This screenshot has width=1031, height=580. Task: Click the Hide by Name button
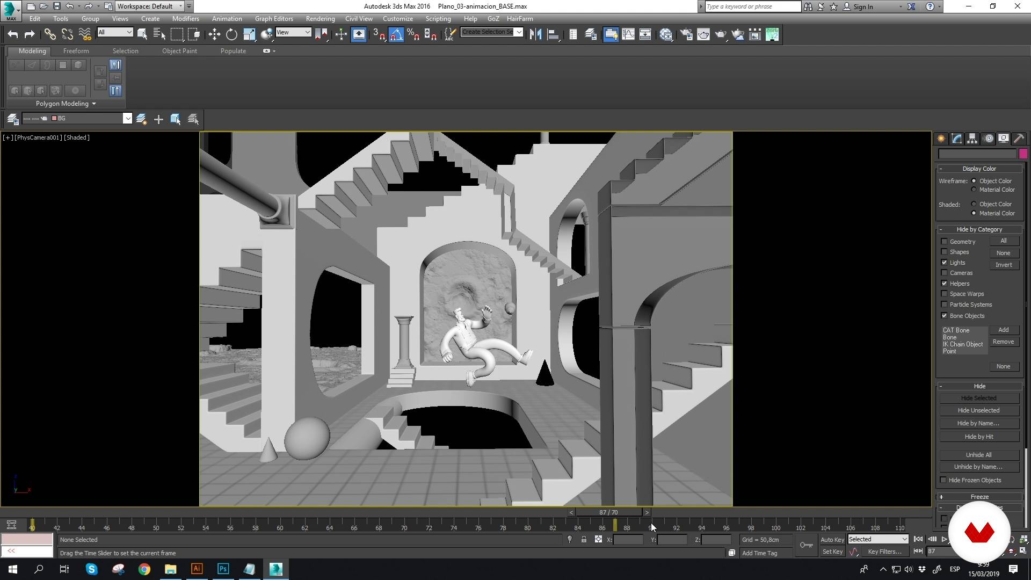tap(978, 423)
